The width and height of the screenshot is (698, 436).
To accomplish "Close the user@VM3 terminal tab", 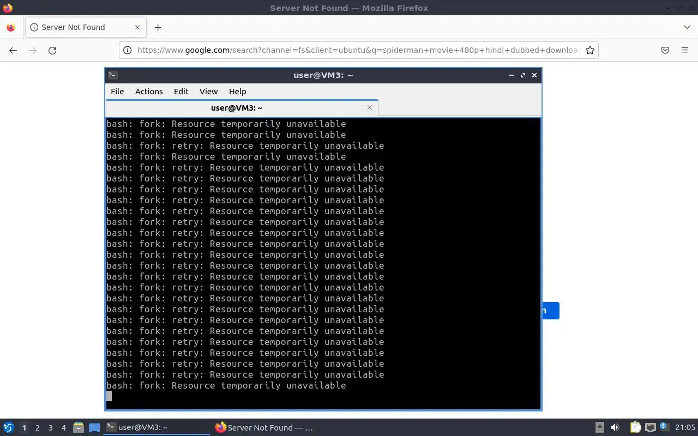I will tap(370, 107).
